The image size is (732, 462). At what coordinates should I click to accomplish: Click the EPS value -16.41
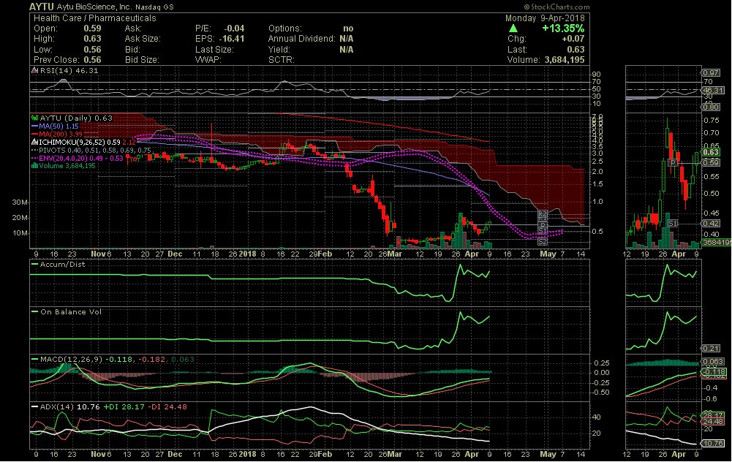point(231,39)
